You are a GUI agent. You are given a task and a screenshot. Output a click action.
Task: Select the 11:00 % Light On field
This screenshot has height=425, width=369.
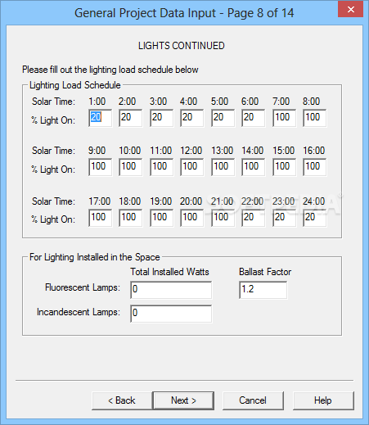click(161, 167)
